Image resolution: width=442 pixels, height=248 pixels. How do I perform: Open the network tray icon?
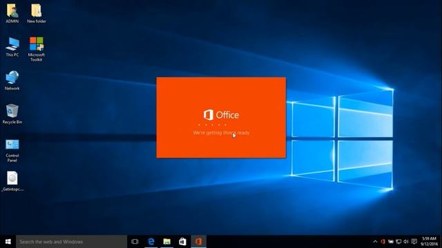[x=398, y=242]
